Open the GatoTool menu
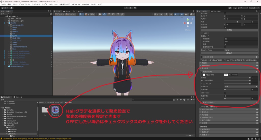Screen dimensions: 261x140 pyautogui.click(x=85, y=5)
